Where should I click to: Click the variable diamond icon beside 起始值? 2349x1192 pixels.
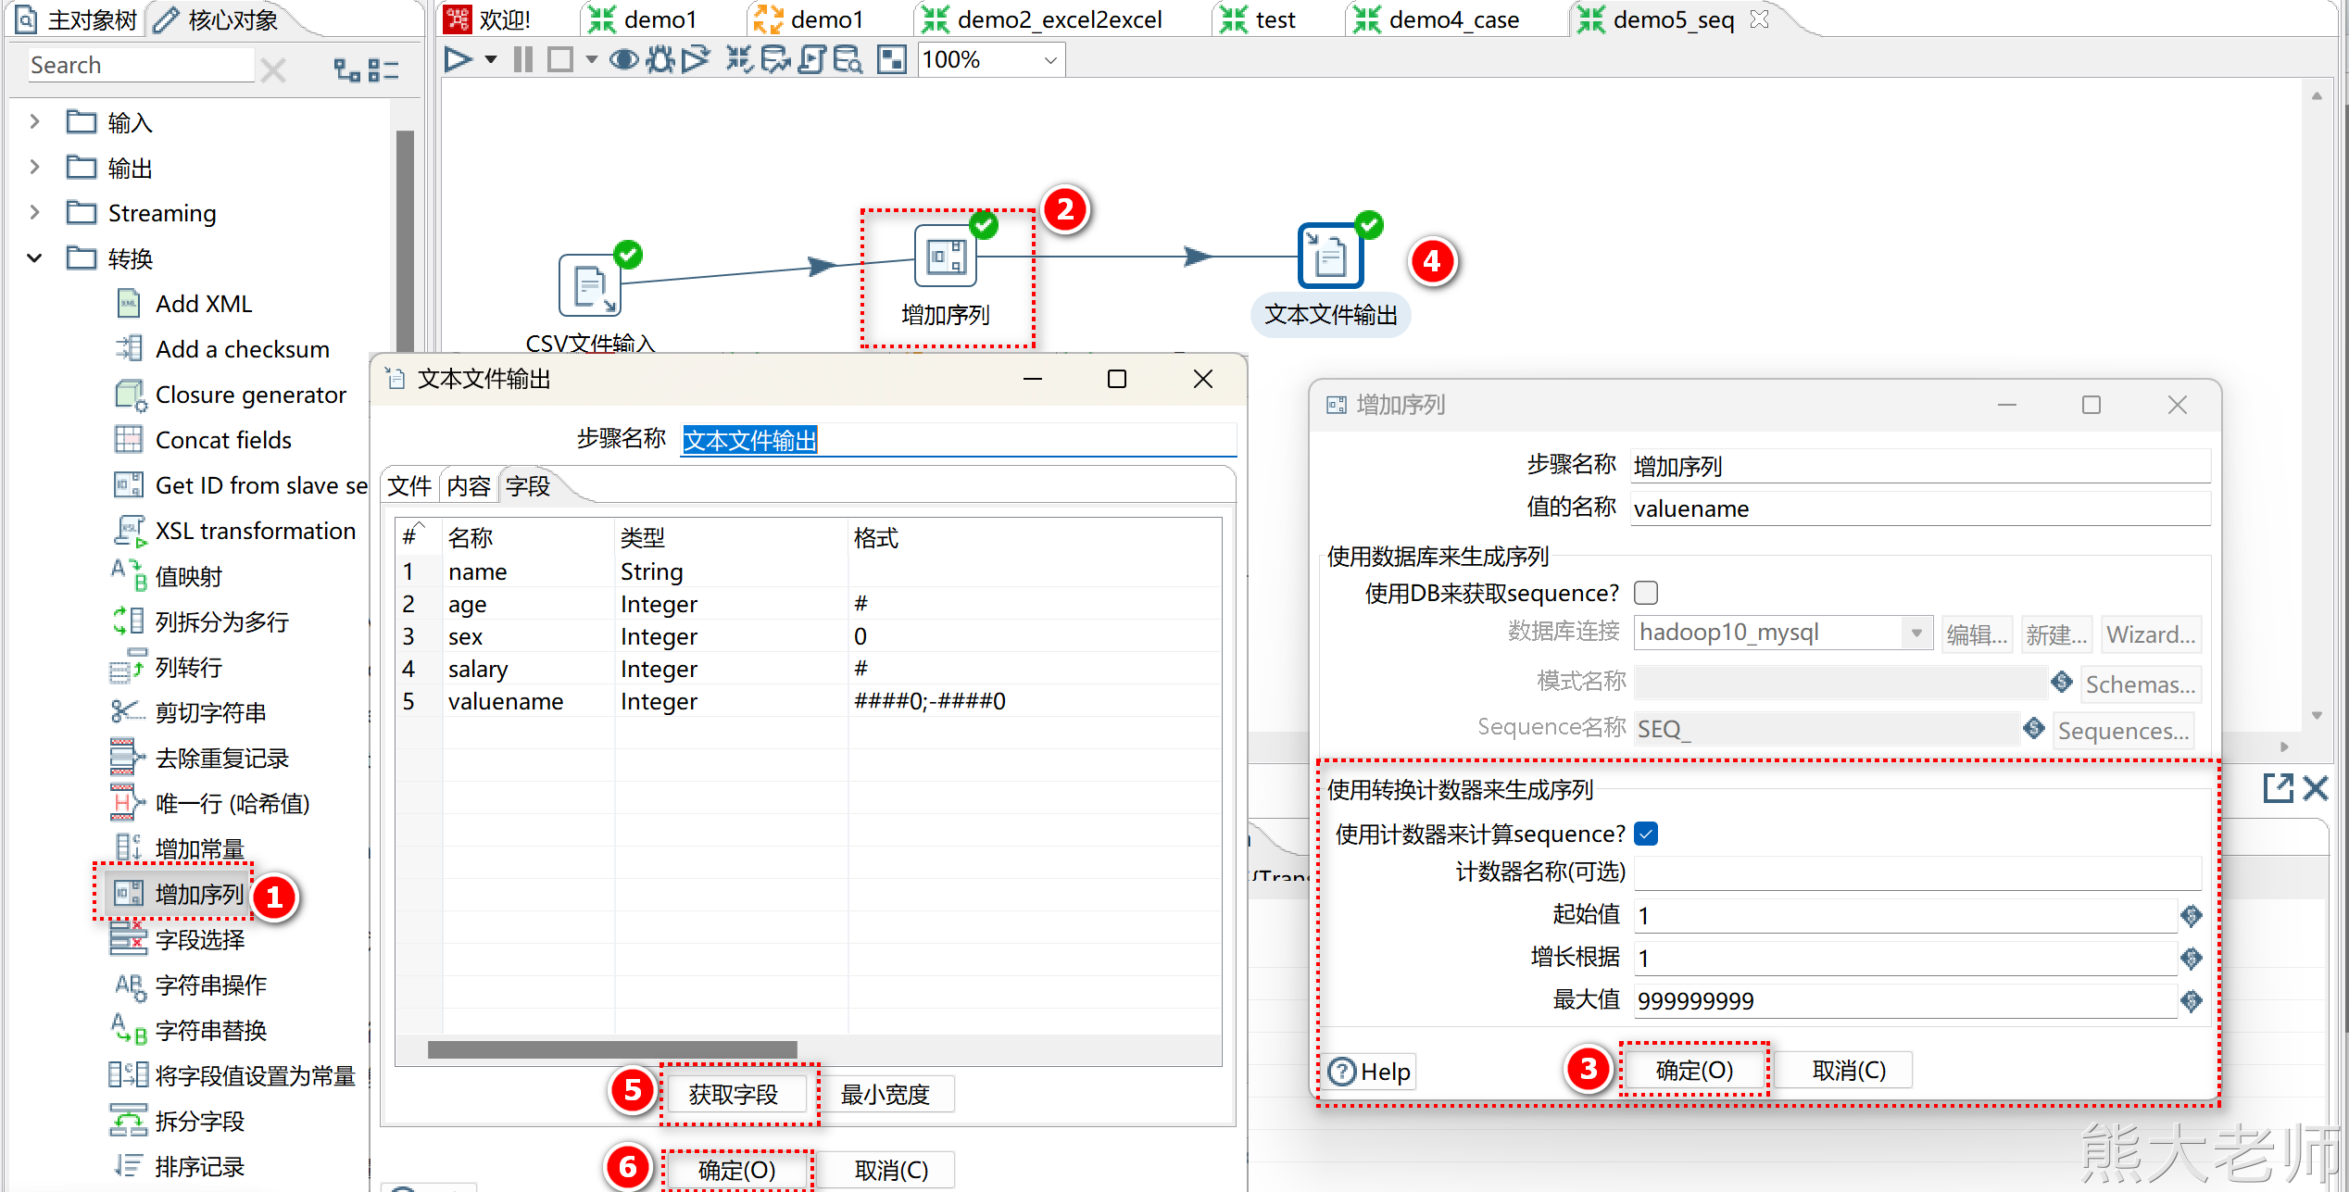click(x=2191, y=916)
